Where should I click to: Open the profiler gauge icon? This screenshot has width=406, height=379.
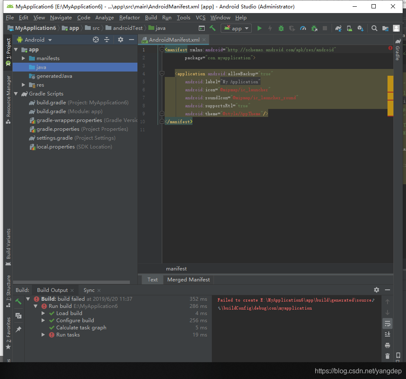pos(303,28)
